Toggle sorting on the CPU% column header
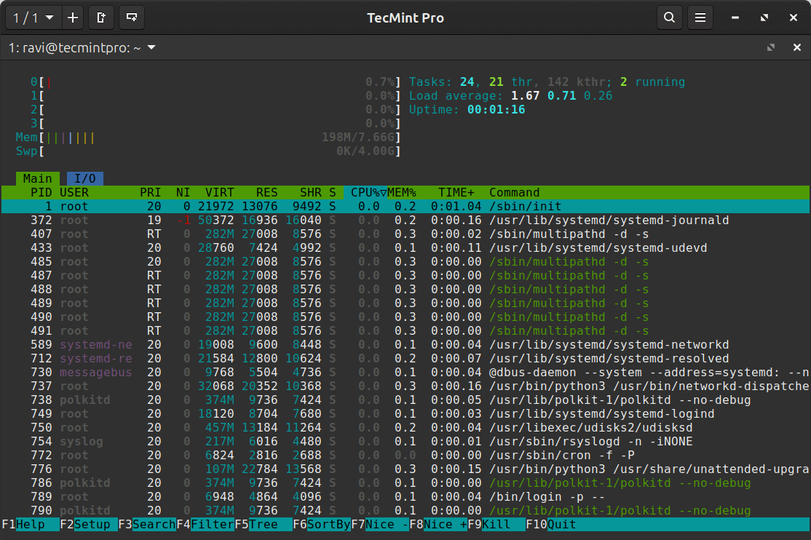The width and height of the screenshot is (811, 540). coord(365,193)
